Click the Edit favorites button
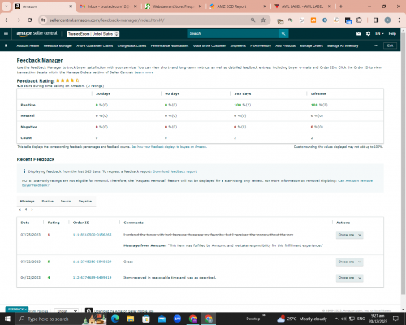The height and width of the screenshot is (325, 406). point(390,45)
